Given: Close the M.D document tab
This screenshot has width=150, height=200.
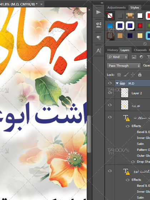Looking at the screenshot, I should [x=41, y=4].
